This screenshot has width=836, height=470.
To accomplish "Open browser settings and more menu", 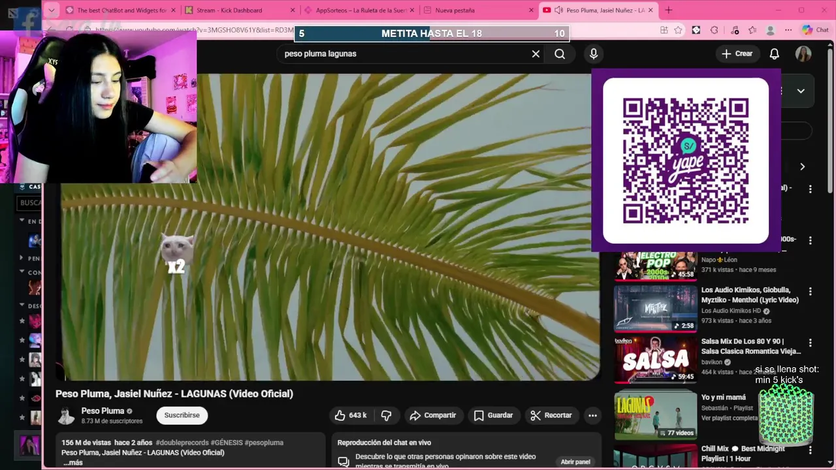I will 788,30.
